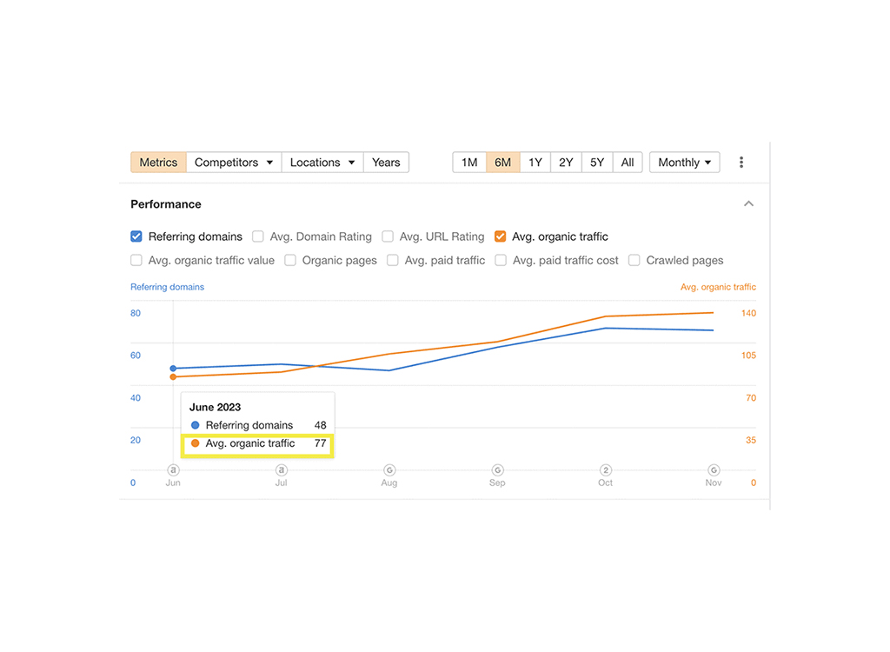Viewport: 890px width, 652px height.
Task: Click the Google update icon under Nov
Action: click(x=713, y=470)
